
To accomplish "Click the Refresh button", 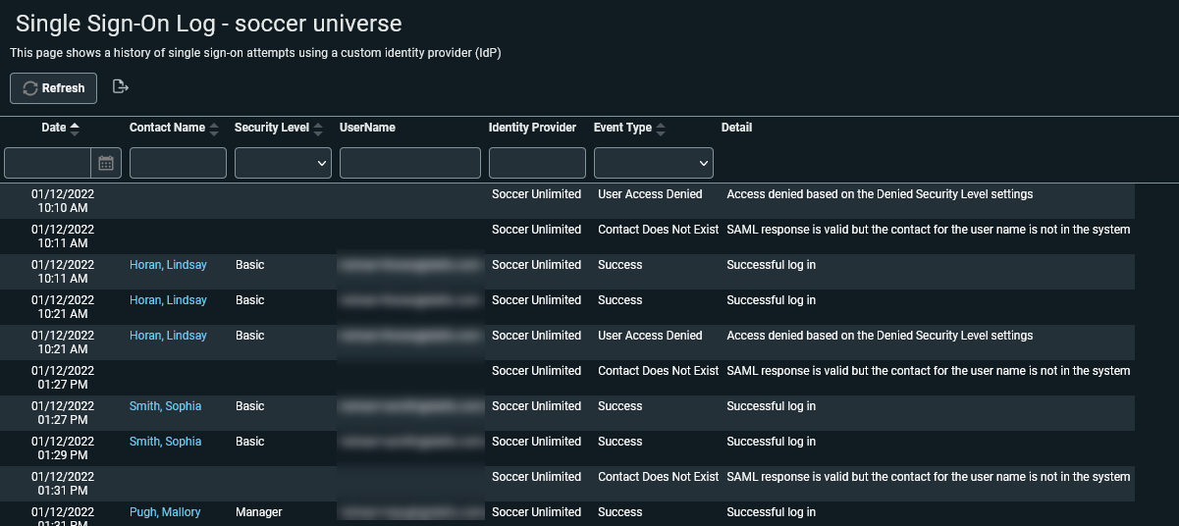I will pyautogui.click(x=54, y=88).
